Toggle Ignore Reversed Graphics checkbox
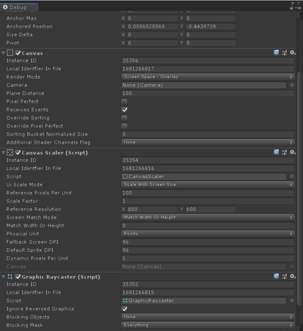Viewport: 303px width, 331px height. pyautogui.click(x=124, y=309)
